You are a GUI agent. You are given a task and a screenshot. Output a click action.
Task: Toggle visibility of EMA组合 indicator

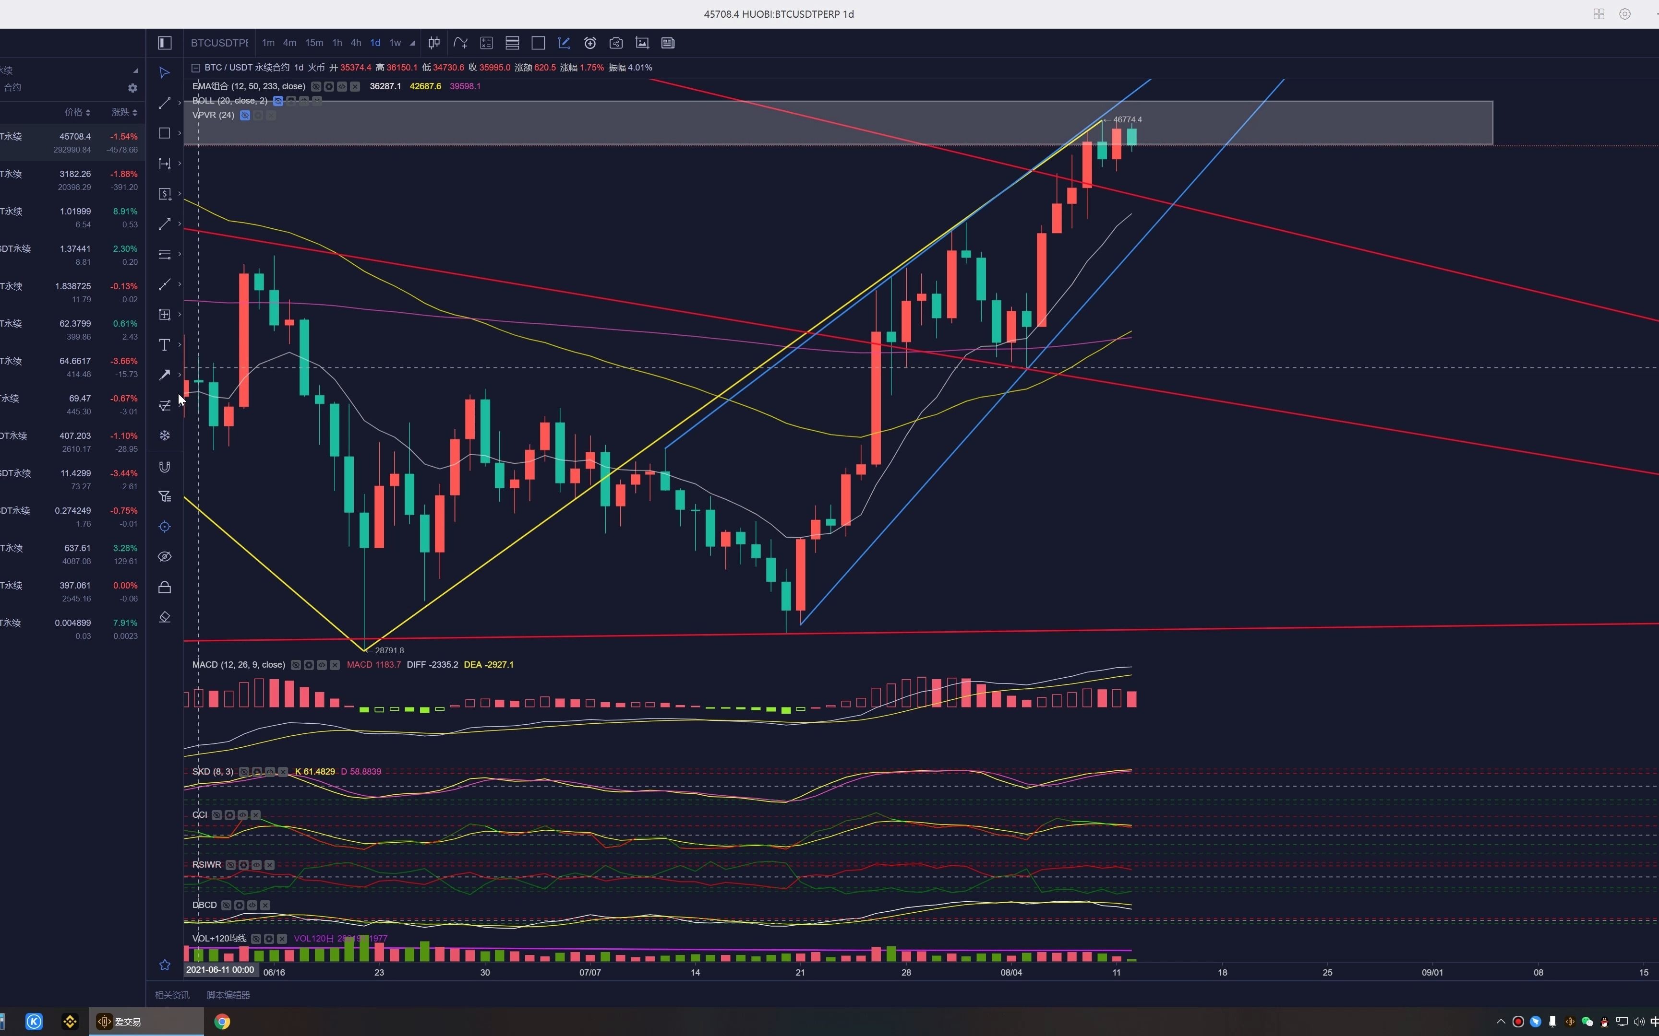tap(316, 86)
